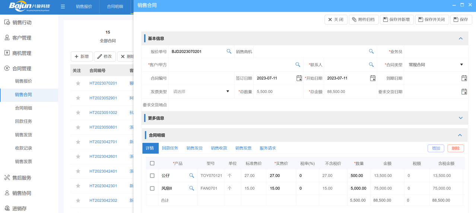Switch to the 销售发票 tab
The height and width of the screenshot is (213, 476).
[243, 148]
